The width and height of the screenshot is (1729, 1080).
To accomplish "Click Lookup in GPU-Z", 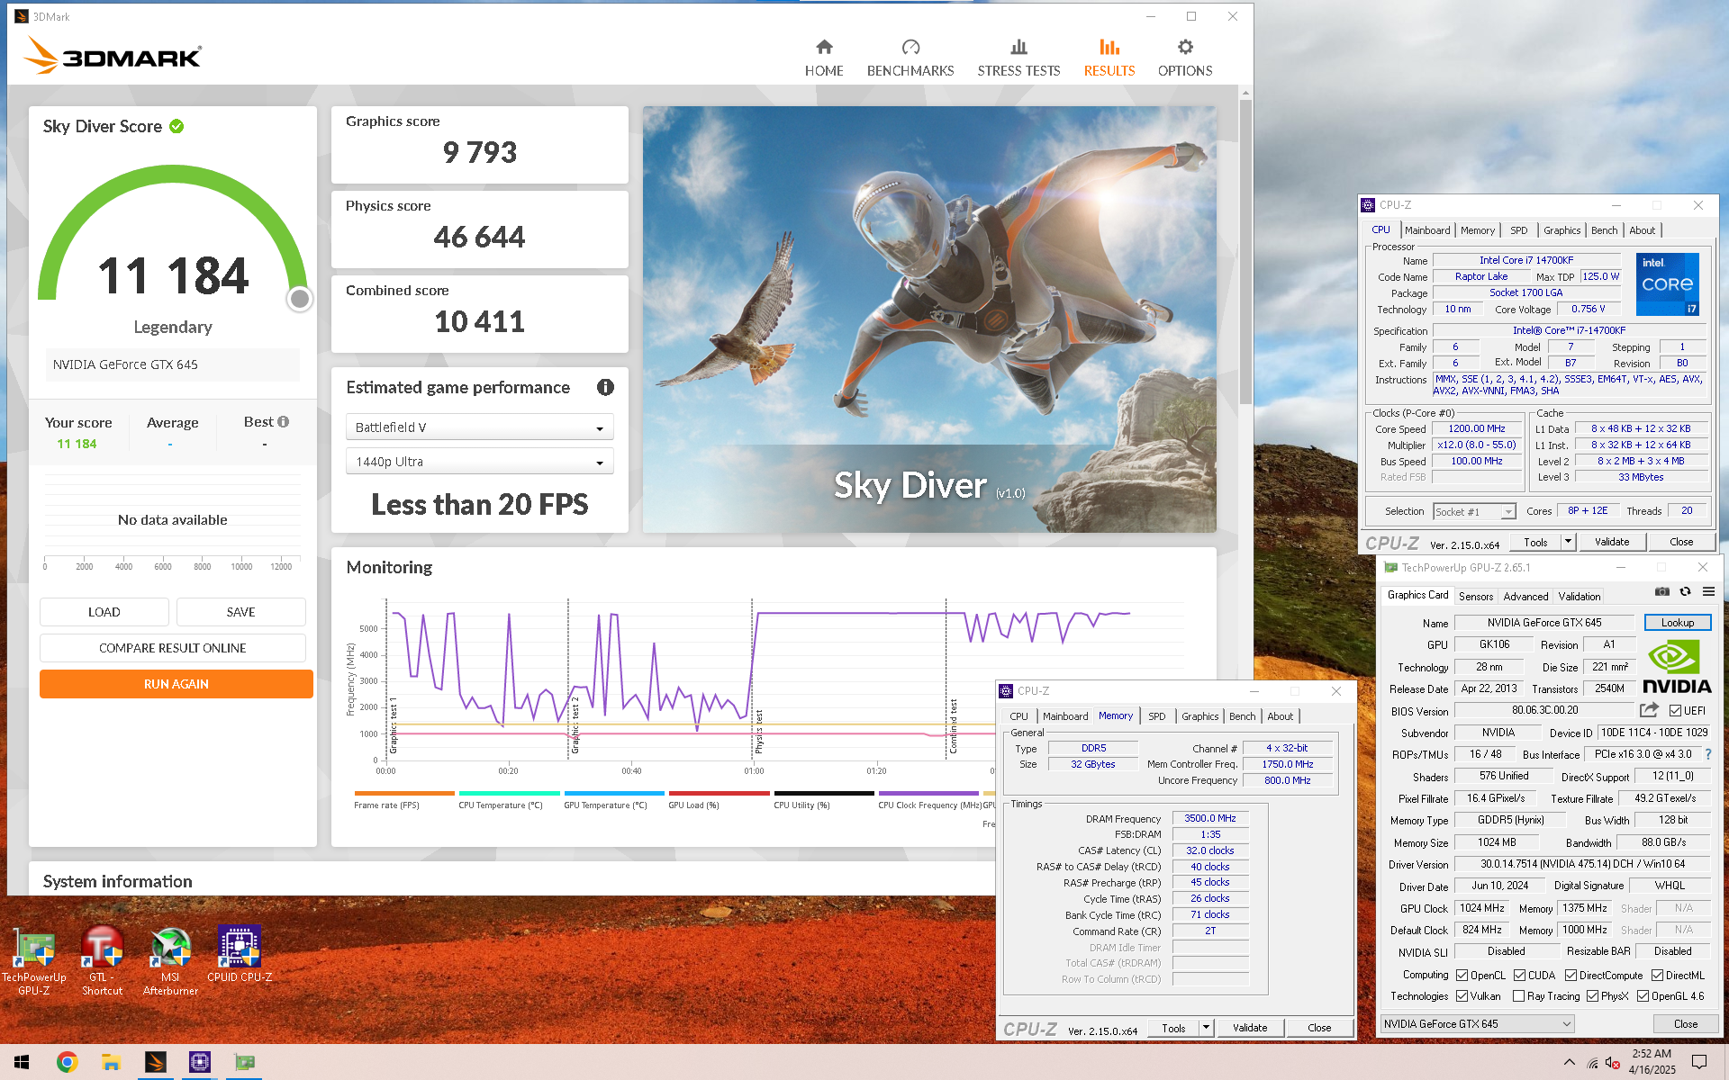I will point(1677,622).
